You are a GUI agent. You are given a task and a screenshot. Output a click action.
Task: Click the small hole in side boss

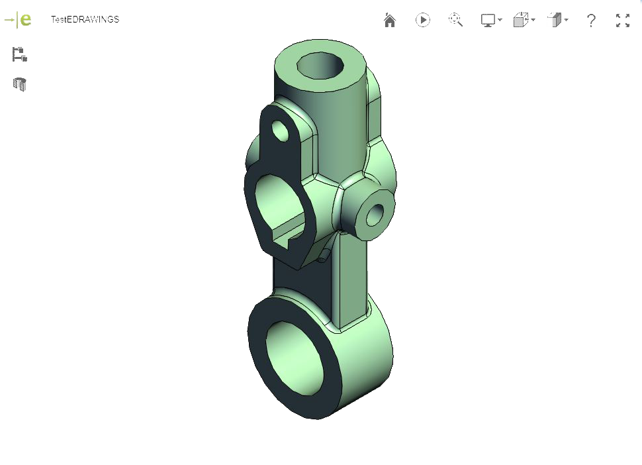tap(375, 213)
